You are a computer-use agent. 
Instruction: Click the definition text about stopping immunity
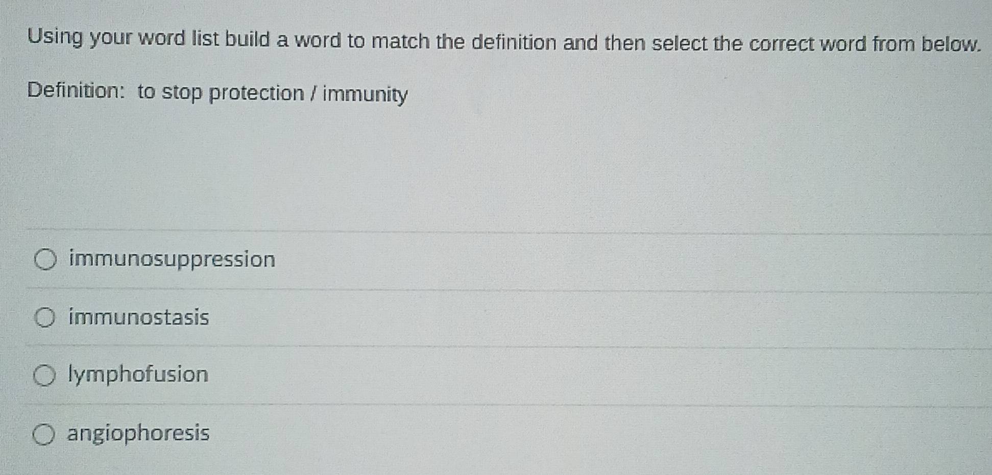point(216,94)
